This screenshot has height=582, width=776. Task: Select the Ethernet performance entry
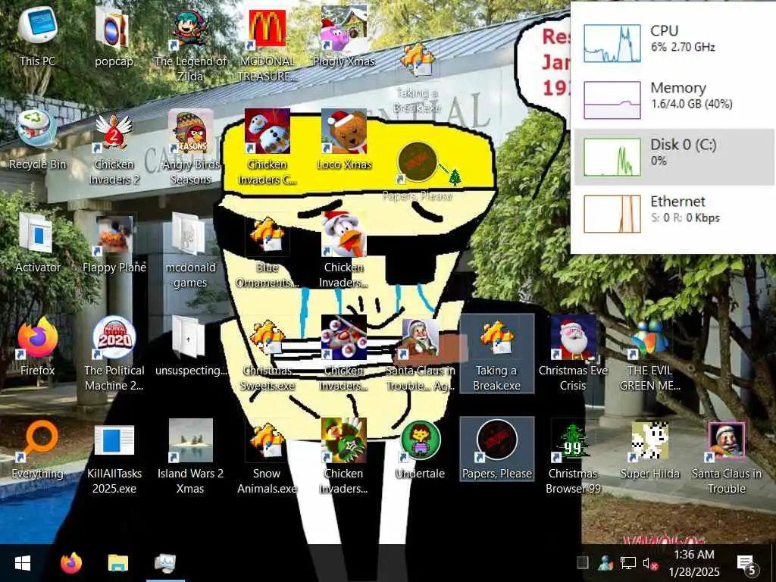click(674, 214)
